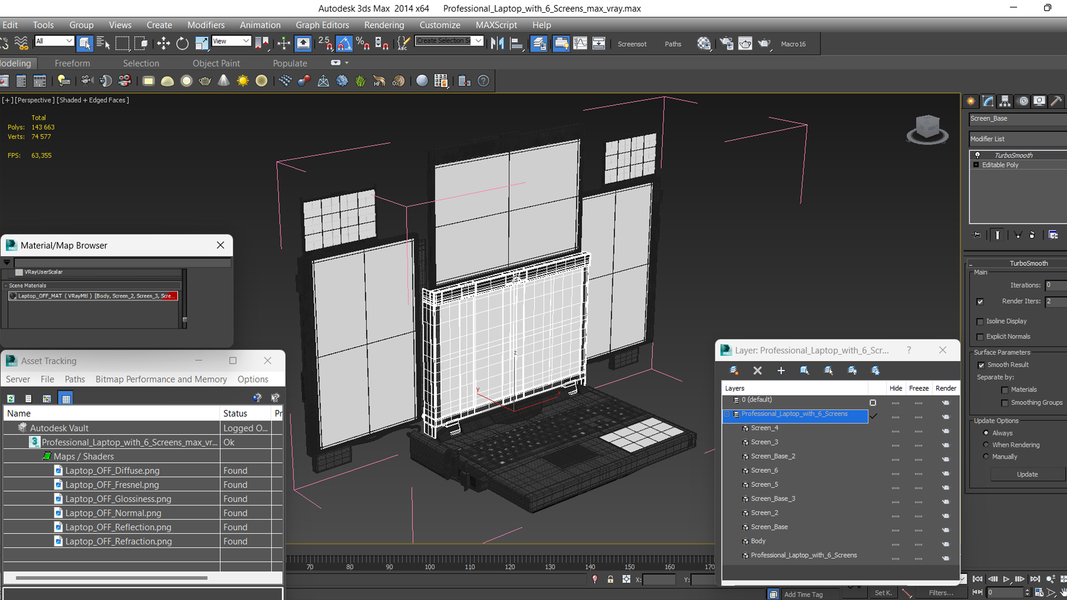Click Asset Tracking horizontal scrollbar
Screen dimensions: 1067x600
[x=111, y=578]
